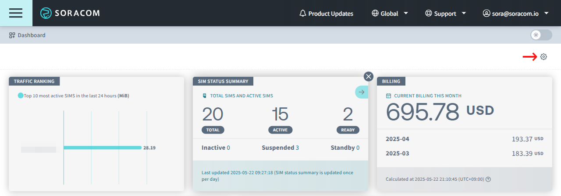Click the 28.19 traffic value label

[149, 148]
